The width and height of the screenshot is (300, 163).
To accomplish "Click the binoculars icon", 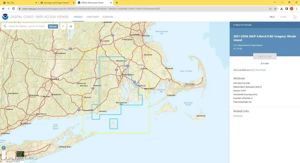I will [x=70, y=26].
